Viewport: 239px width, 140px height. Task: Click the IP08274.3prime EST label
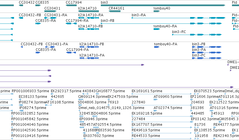32,102
